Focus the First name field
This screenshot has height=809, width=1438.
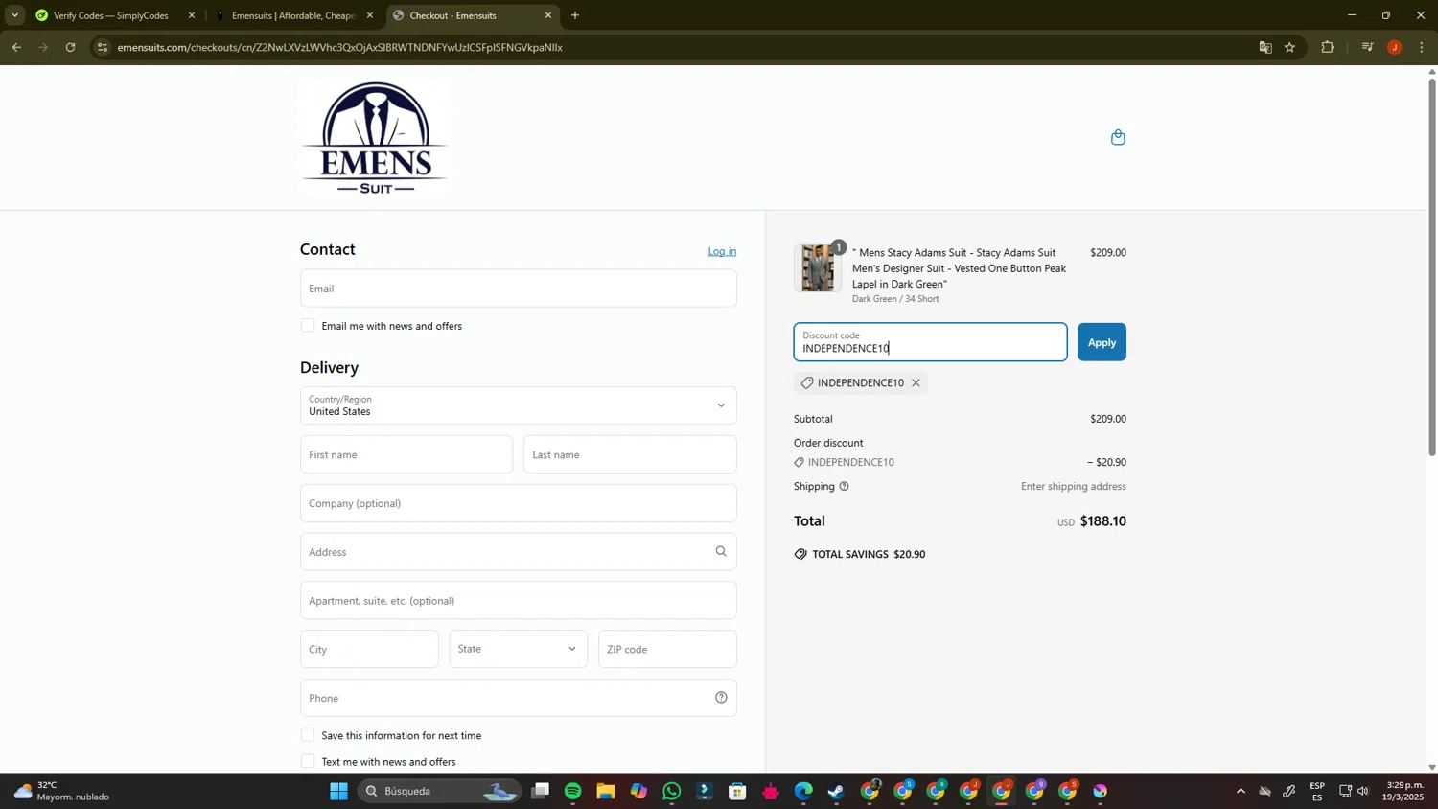click(x=406, y=454)
